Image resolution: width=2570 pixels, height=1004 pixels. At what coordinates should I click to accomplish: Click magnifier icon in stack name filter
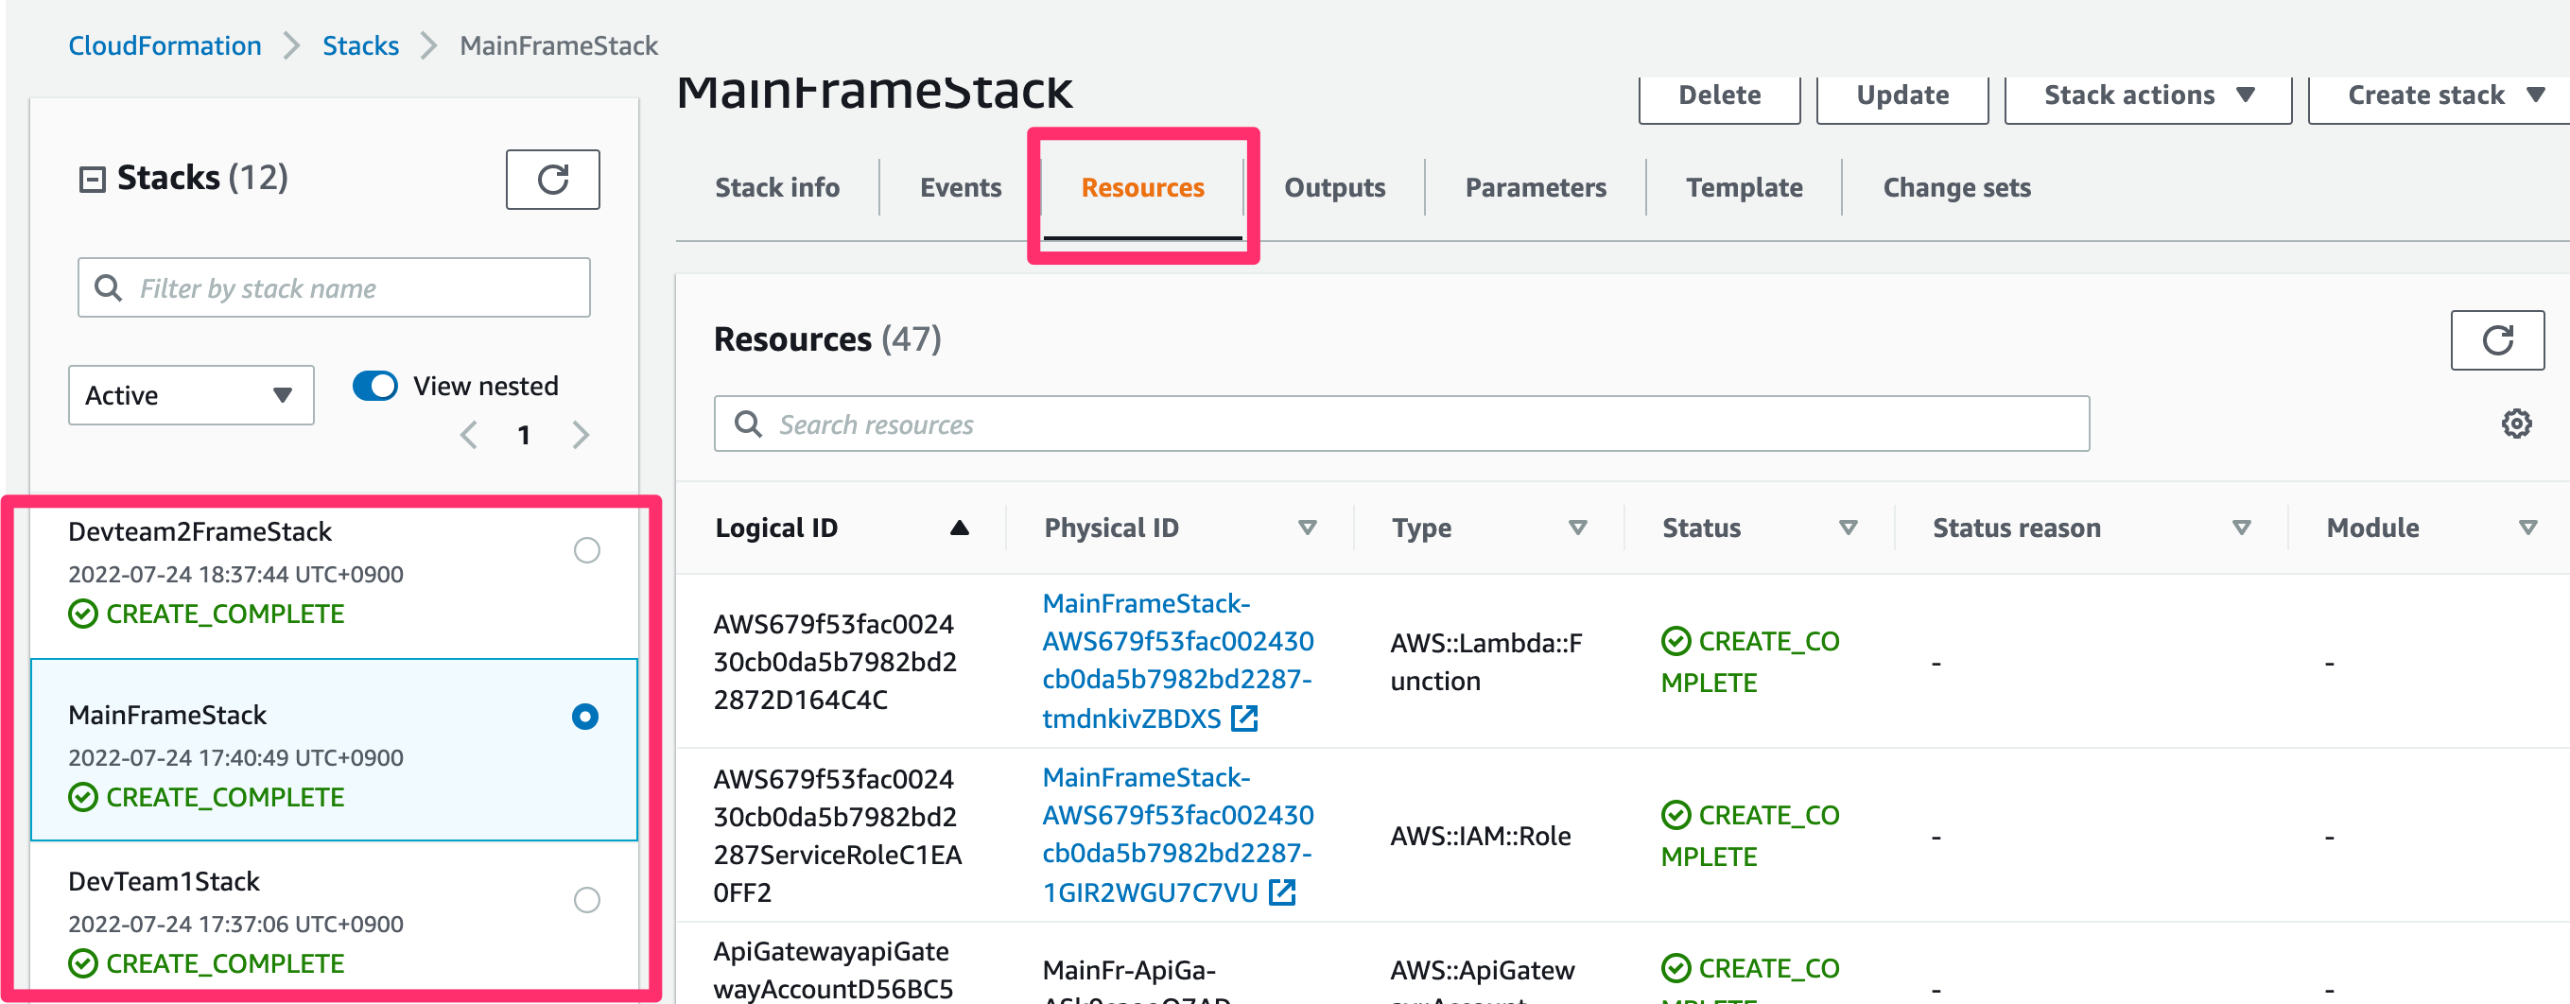tap(108, 288)
